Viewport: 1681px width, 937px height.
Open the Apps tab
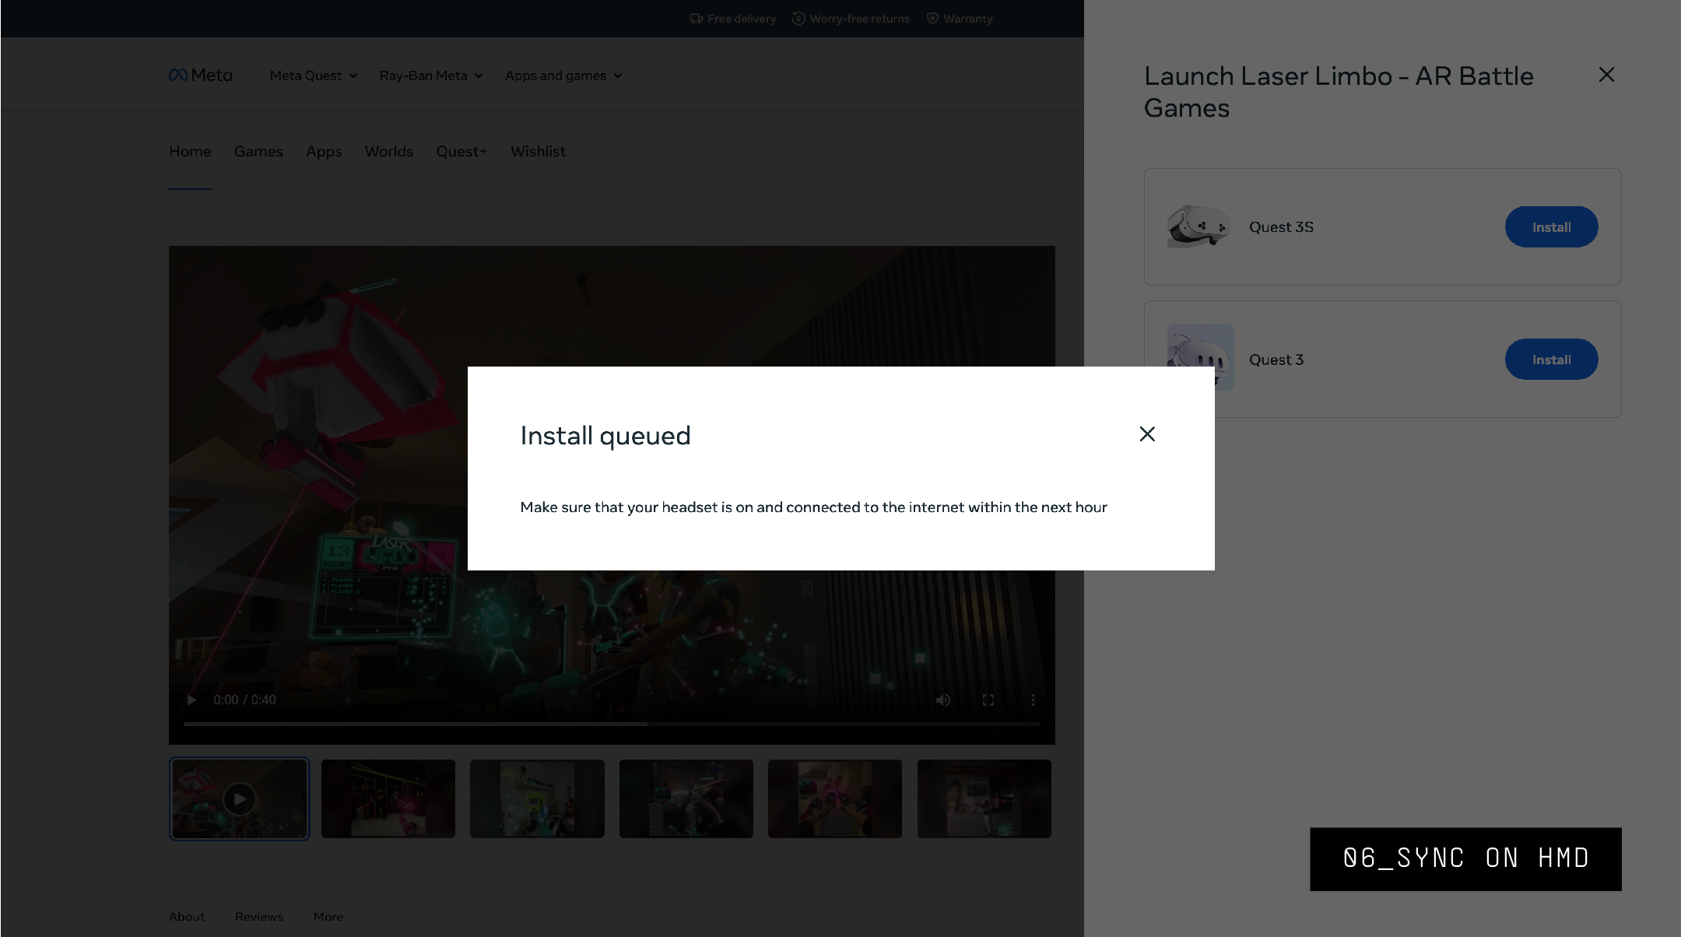(x=324, y=151)
